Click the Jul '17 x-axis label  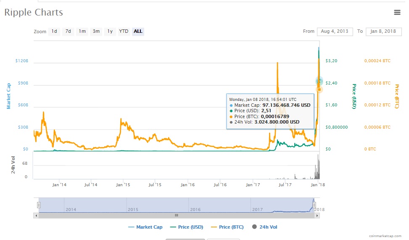285,185
